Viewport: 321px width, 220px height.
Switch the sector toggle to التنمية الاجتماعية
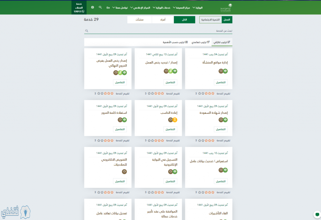point(210,20)
